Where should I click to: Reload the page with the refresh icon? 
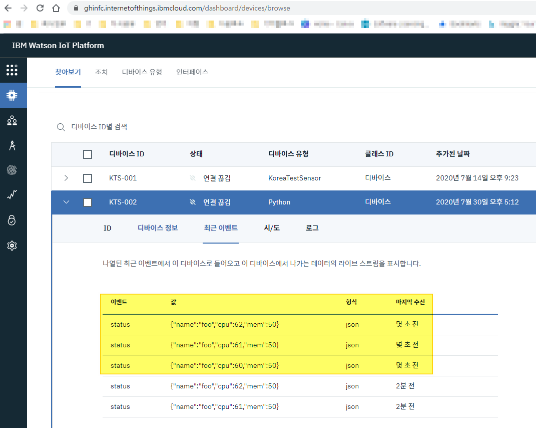click(x=40, y=8)
